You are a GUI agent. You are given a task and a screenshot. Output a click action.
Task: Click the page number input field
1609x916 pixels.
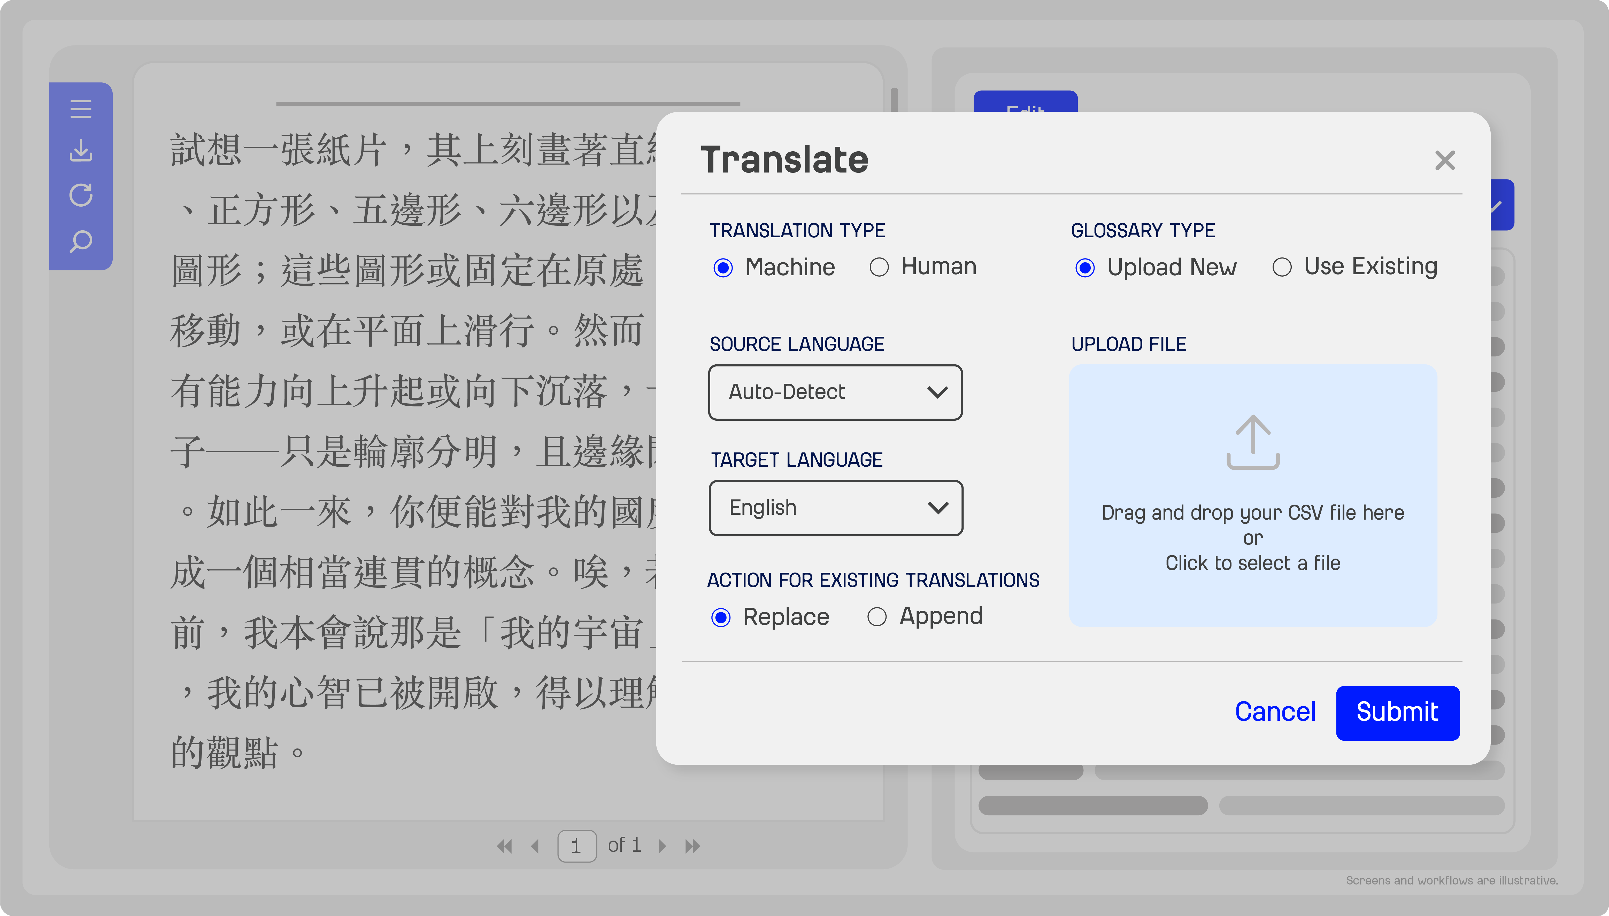tap(577, 845)
